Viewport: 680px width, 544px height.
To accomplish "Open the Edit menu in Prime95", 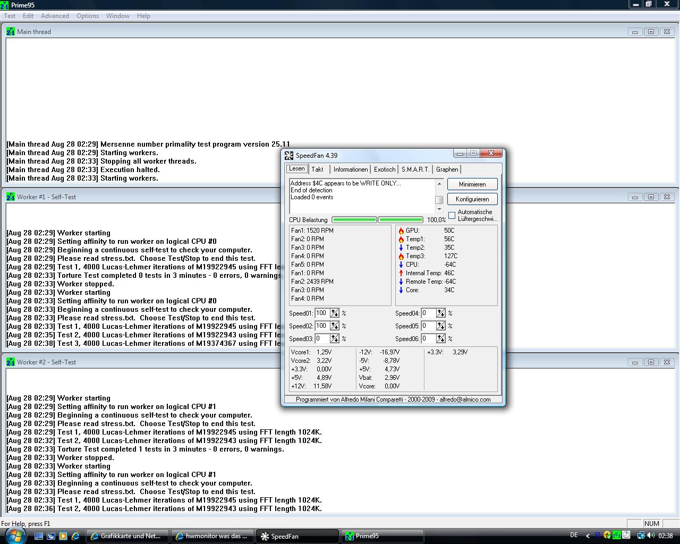I will coord(28,16).
